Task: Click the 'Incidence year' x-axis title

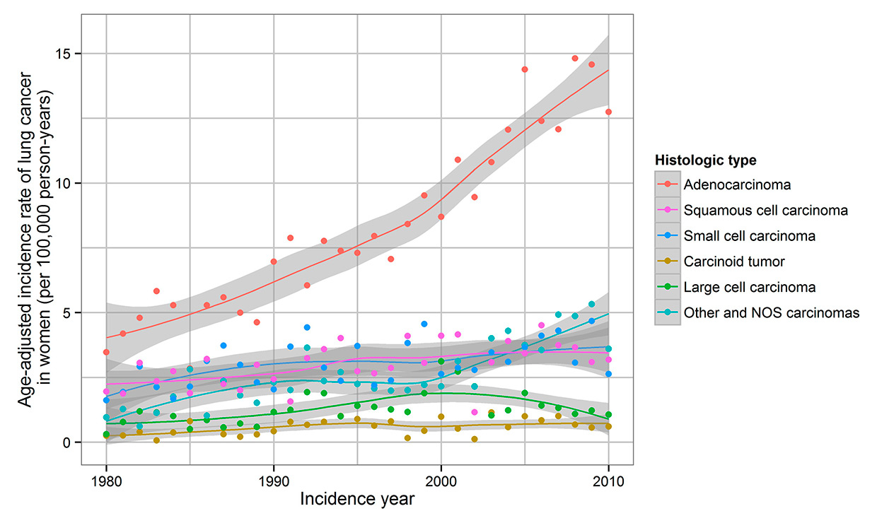Action: (x=357, y=498)
